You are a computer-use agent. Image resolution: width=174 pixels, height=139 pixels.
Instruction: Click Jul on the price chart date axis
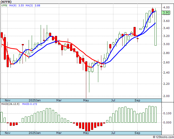113,100
